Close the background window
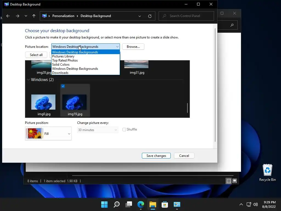281x211 pixels. click(x=234, y=13)
